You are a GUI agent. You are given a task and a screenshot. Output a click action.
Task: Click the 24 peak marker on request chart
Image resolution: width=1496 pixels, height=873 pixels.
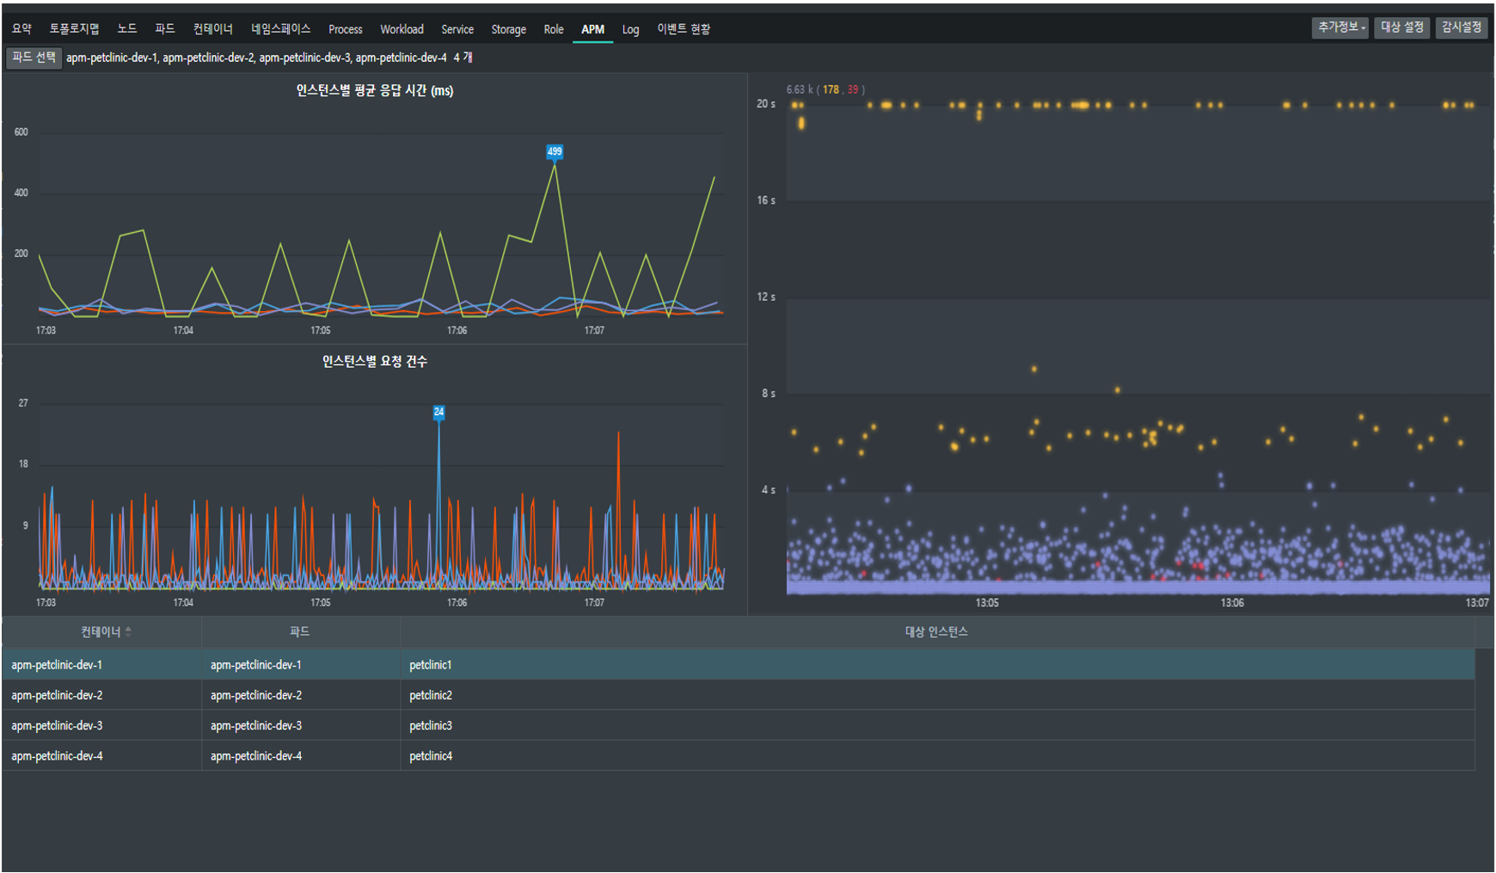(438, 412)
